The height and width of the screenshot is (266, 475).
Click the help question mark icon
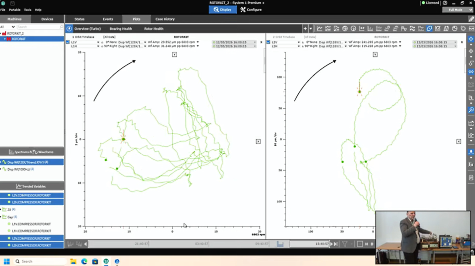pyautogui.click(x=445, y=3)
